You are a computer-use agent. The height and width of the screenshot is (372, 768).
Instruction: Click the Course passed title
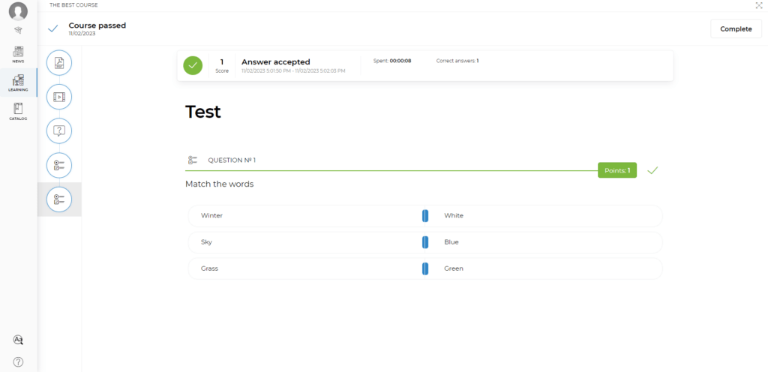pyautogui.click(x=97, y=25)
